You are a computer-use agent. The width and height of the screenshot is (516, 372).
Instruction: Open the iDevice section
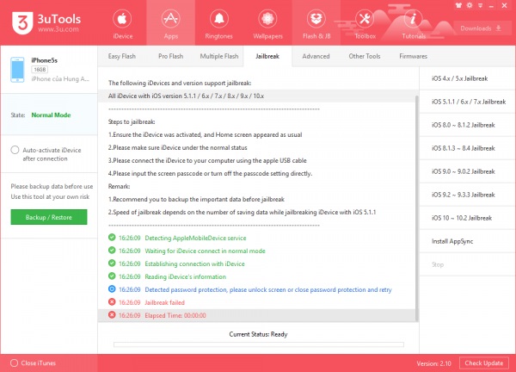(x=122, y=24)
